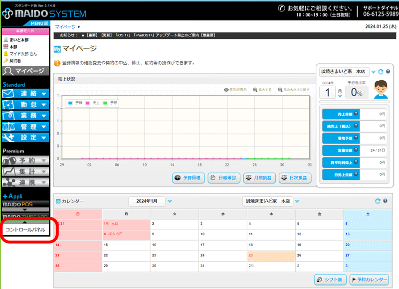399x289 pixels.
Task: Open the iOS 17 update notice
Action: [151, 35]
